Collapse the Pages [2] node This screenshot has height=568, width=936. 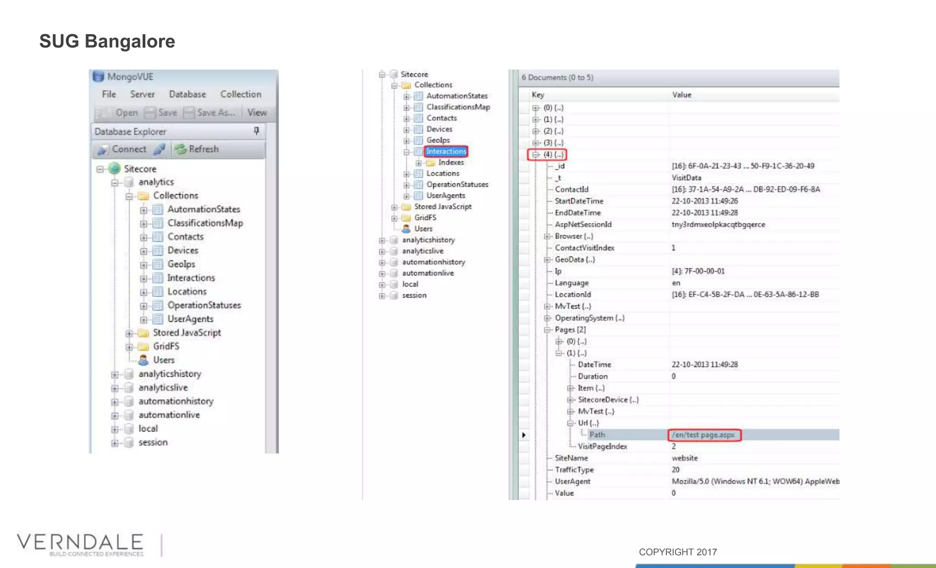547,329
